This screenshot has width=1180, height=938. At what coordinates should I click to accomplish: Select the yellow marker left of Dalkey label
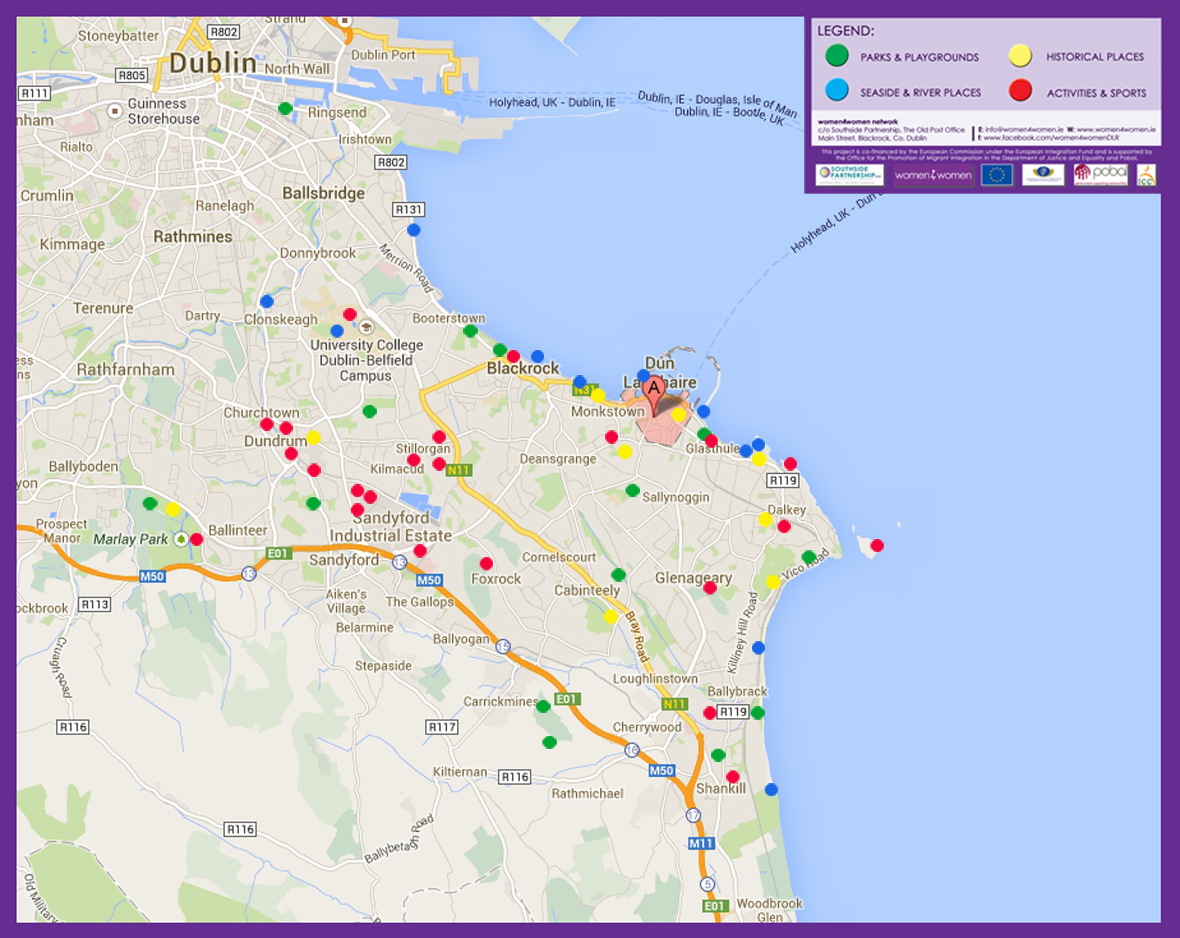765,519
